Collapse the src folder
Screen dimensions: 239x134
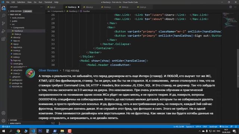point(13,24)
